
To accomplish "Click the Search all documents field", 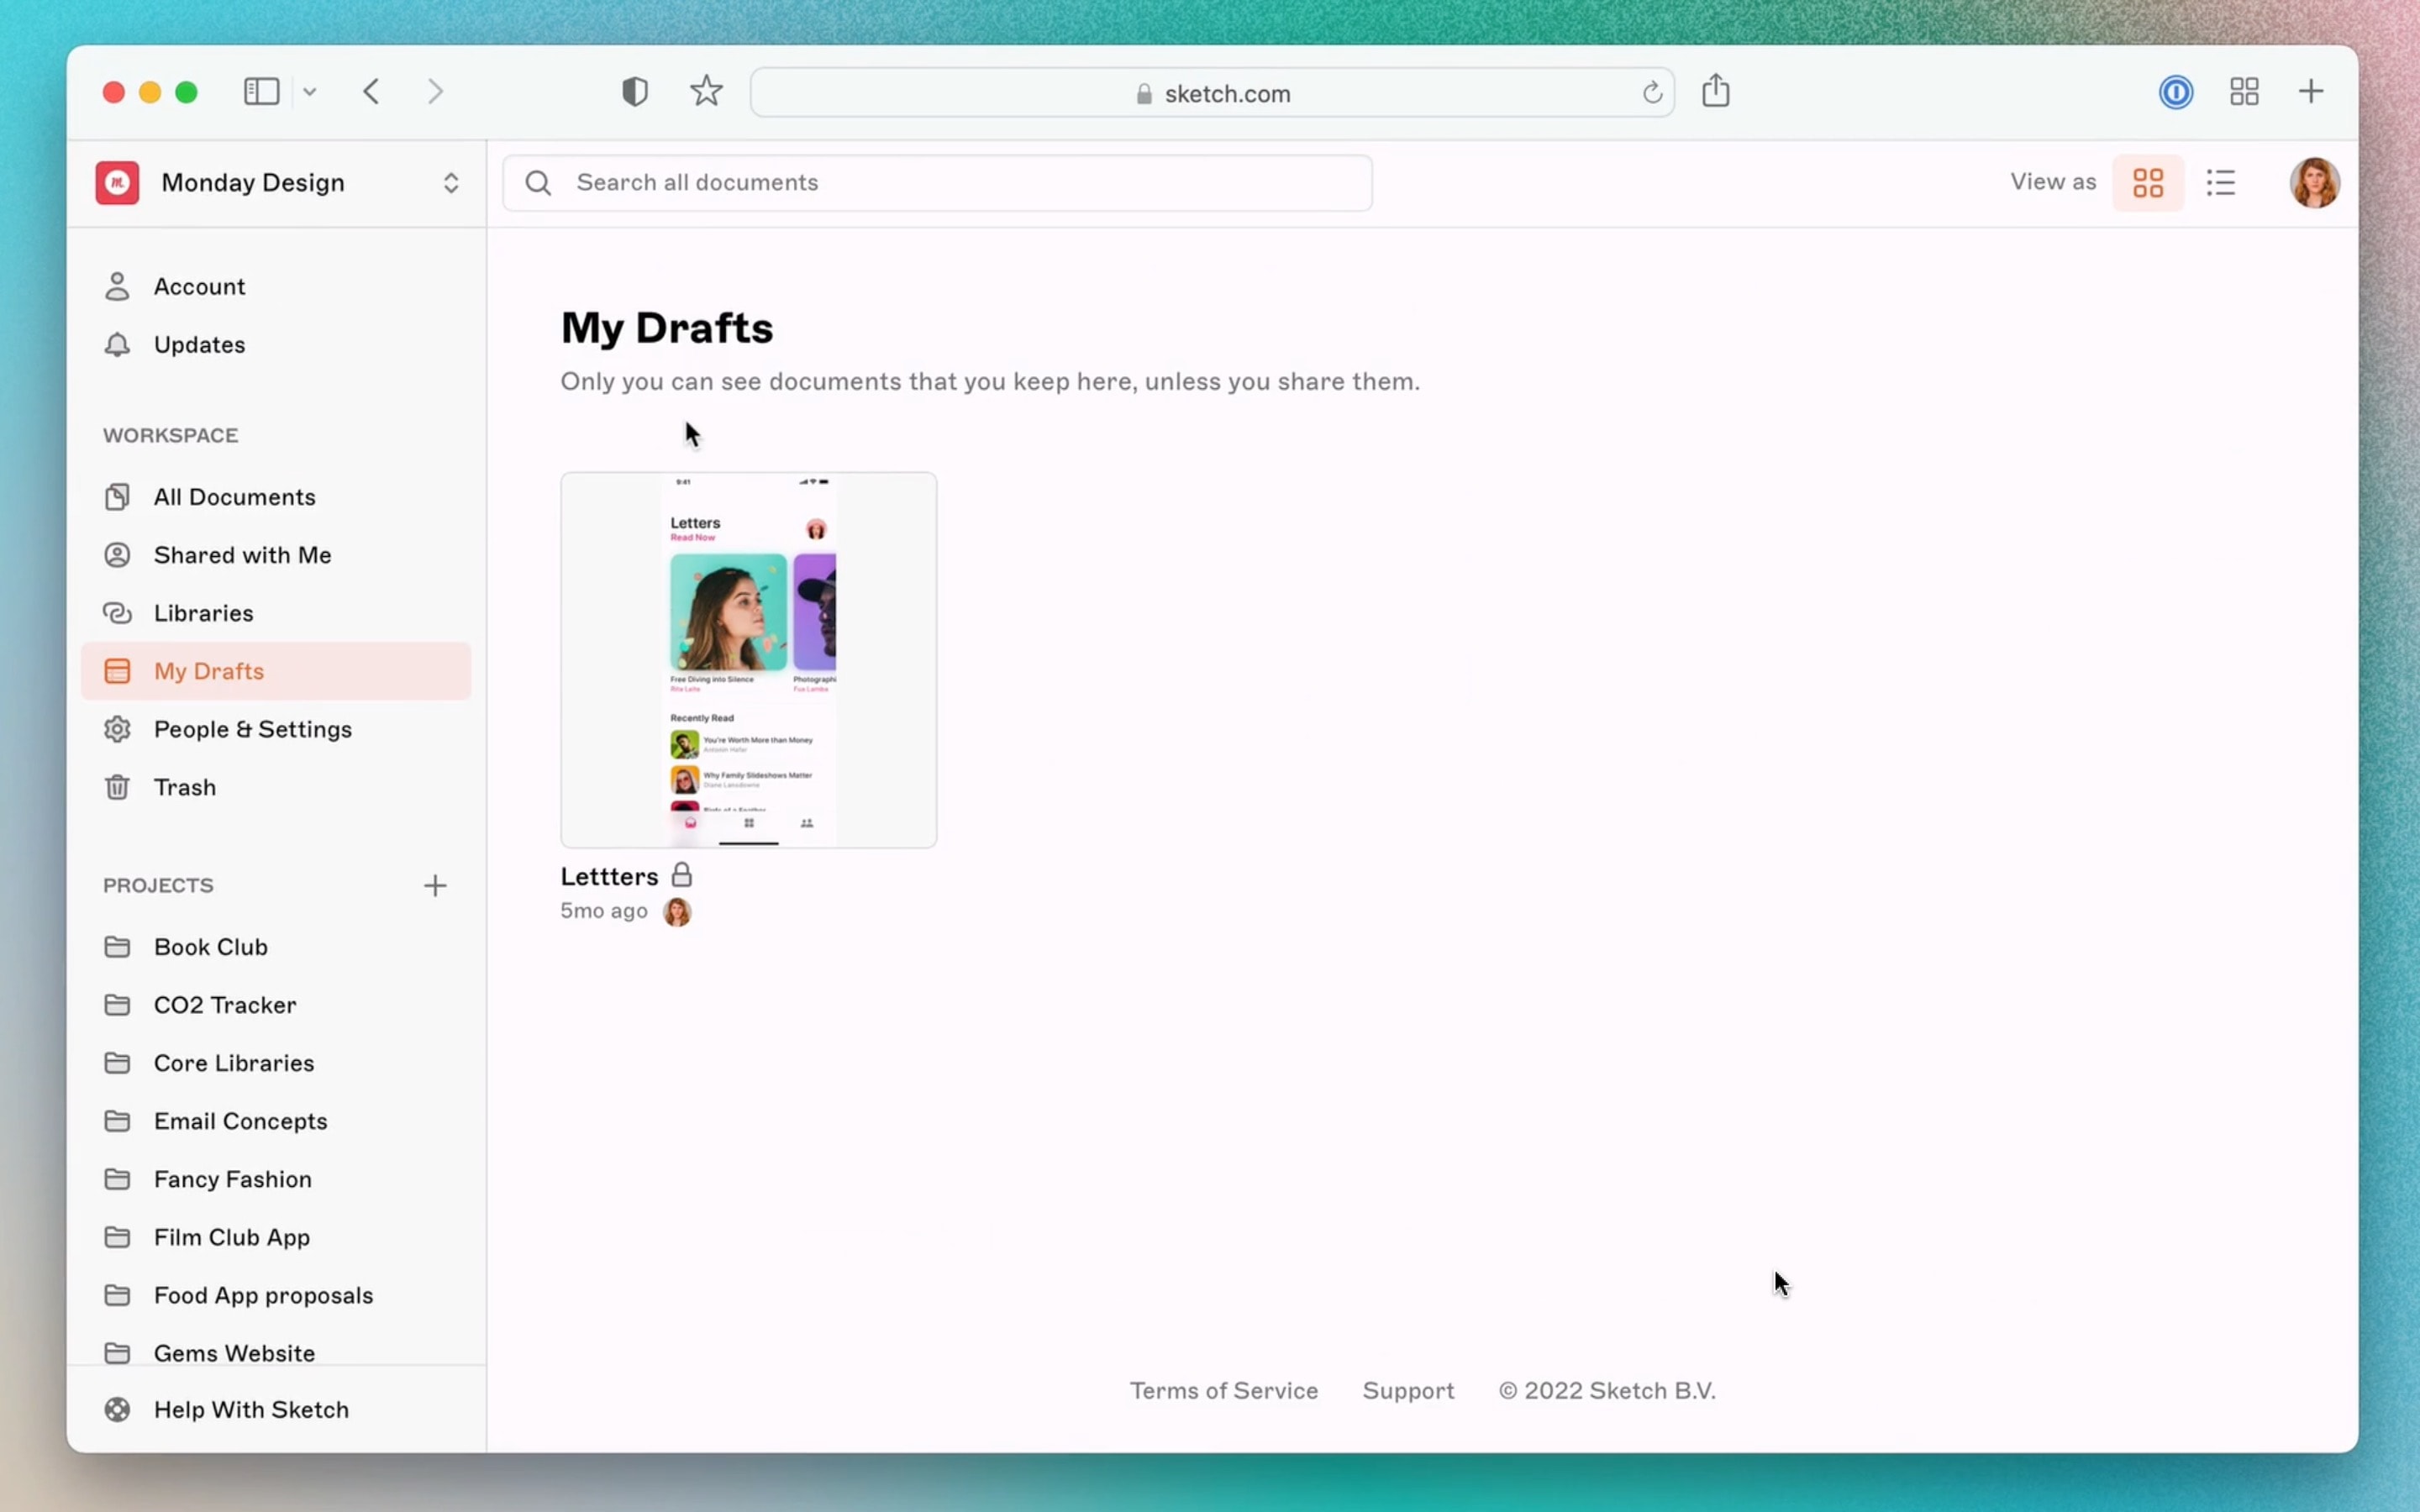I will (937, 183).
